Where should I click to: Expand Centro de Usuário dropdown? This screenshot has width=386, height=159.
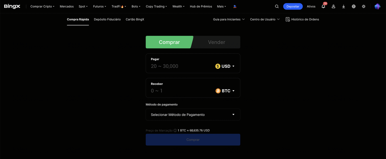pyautogui.click(x=265, y=19)
